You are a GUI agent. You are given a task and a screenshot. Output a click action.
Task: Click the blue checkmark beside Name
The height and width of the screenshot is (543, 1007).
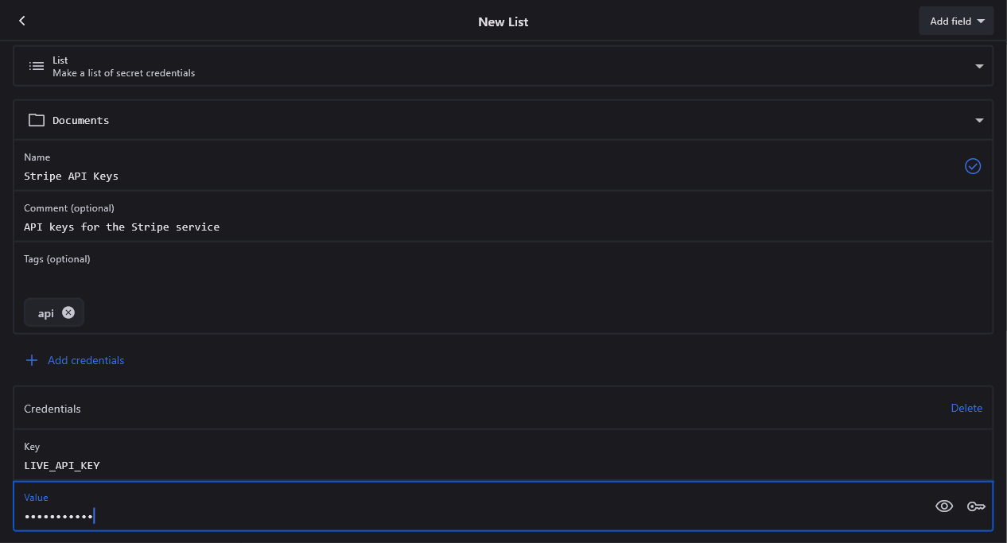973,166
